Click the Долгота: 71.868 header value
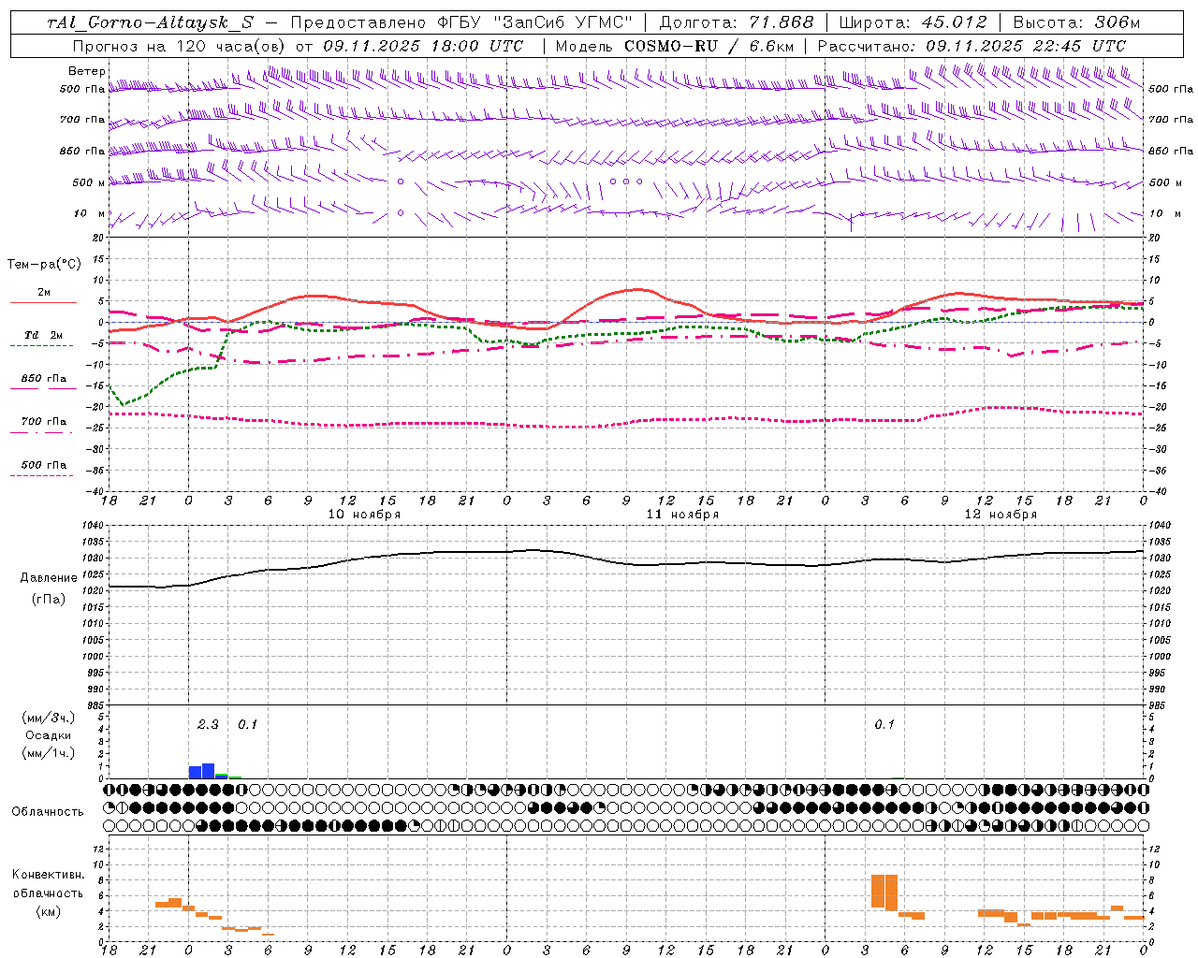 [737, 22]
